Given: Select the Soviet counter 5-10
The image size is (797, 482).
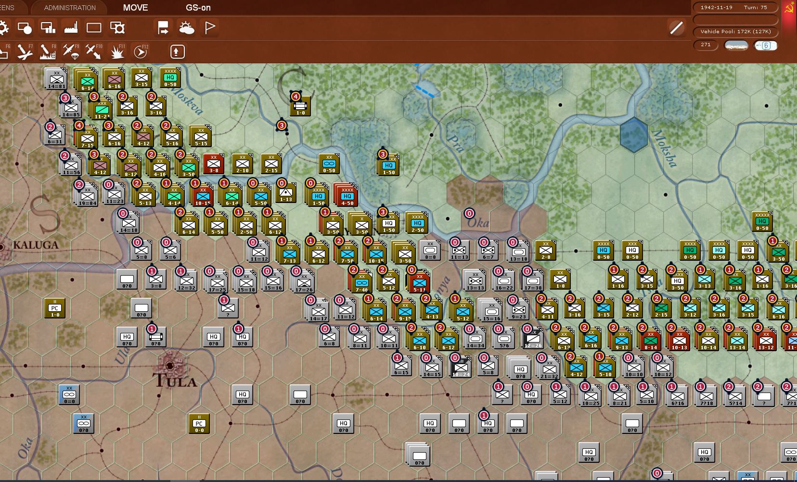Looking at the screenshot, I should (x=605, y=367).
